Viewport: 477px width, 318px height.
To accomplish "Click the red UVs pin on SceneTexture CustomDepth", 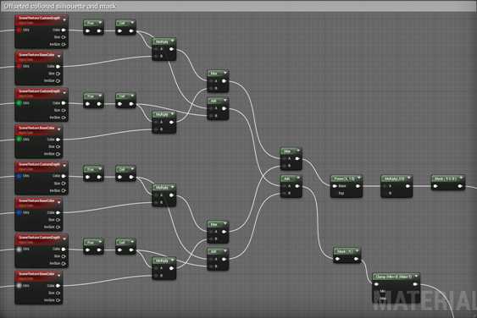I will 19,30.
